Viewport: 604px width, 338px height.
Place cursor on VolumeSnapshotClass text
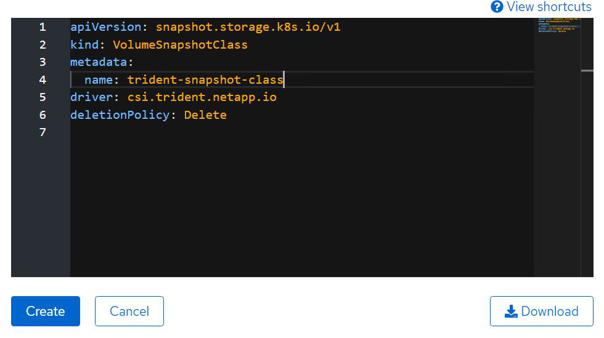tap(180, 45)
